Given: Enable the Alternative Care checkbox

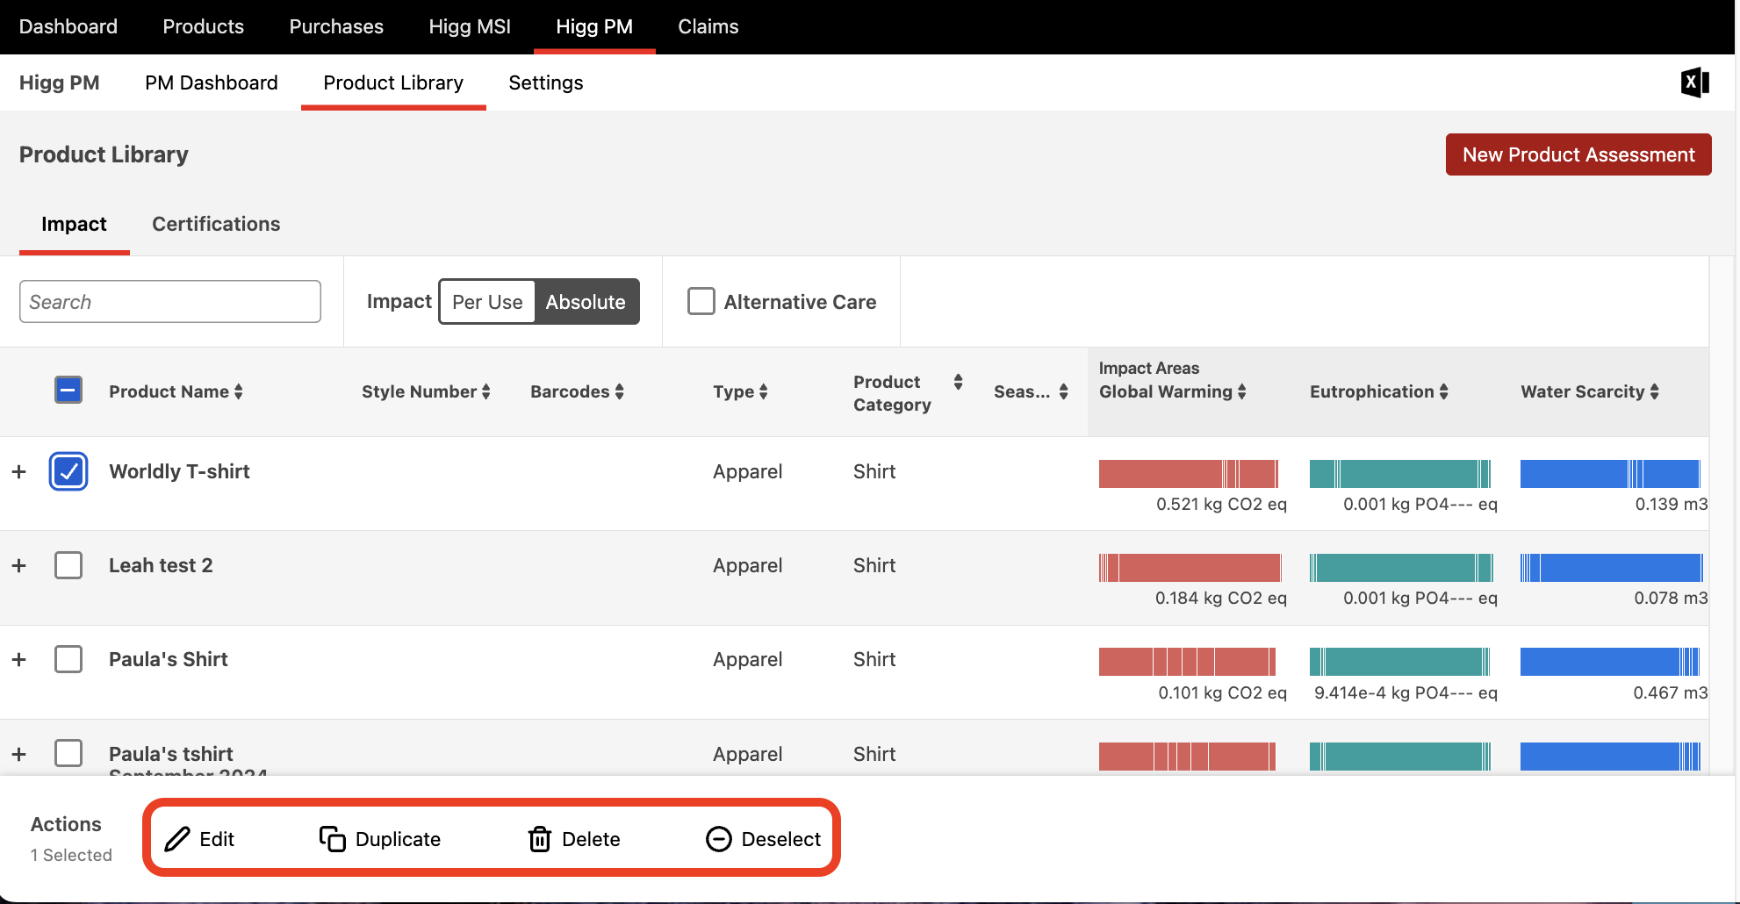Looking at the screenshot, I should click(701, 301).
